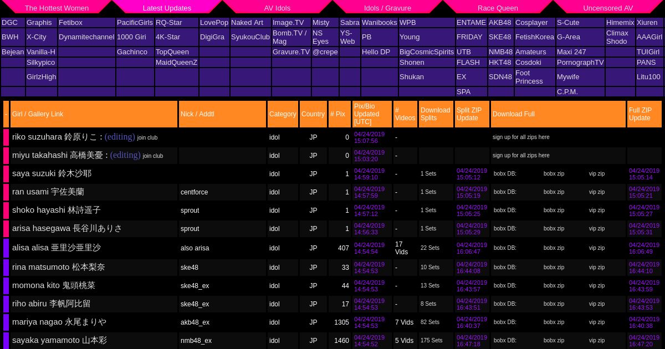The height and width of the screenshot is (349, 665).
Task: Click the Himemix link
Action: tap(620, 23)
